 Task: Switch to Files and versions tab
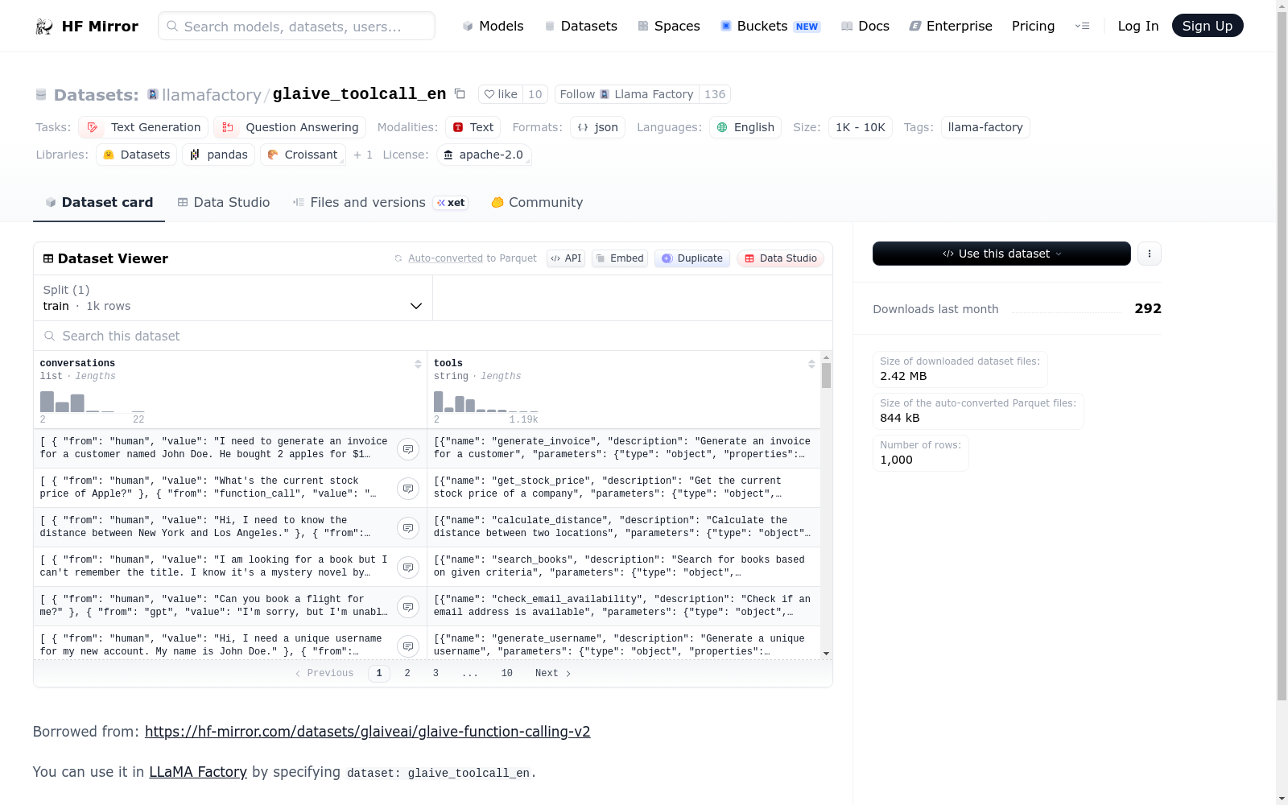coord(381,203)
